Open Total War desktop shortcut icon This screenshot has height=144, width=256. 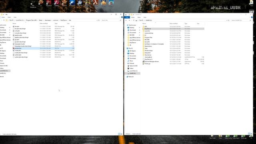point(64,3)
